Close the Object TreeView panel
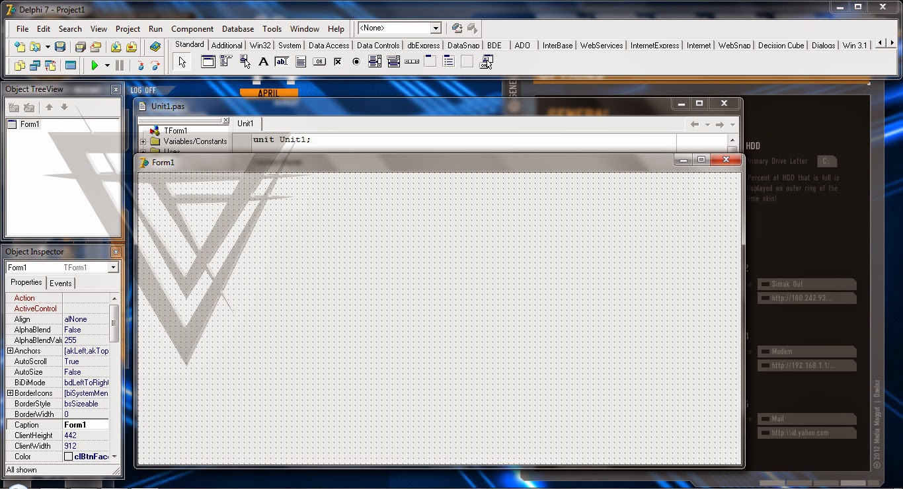903x489 pixels. [x=116, y=89]
